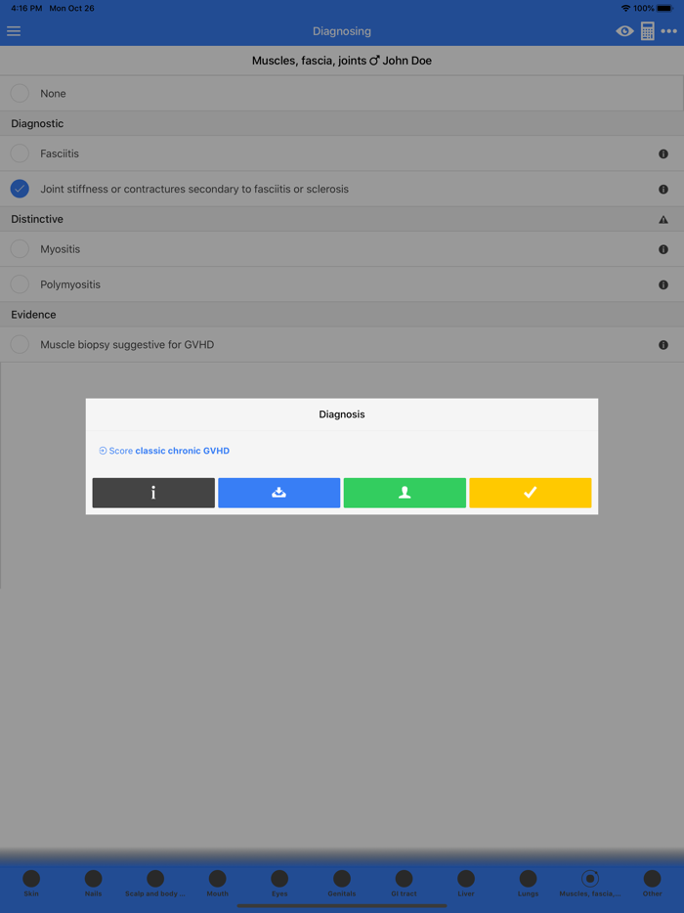Image resolution: width=684 pixels, height=913 pixels.
Task: Click the green patient profile button
Action: point(405,493)
